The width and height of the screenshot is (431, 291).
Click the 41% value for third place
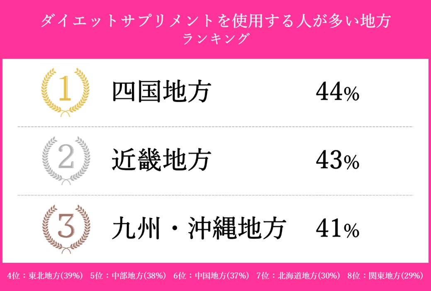(337, 229)
